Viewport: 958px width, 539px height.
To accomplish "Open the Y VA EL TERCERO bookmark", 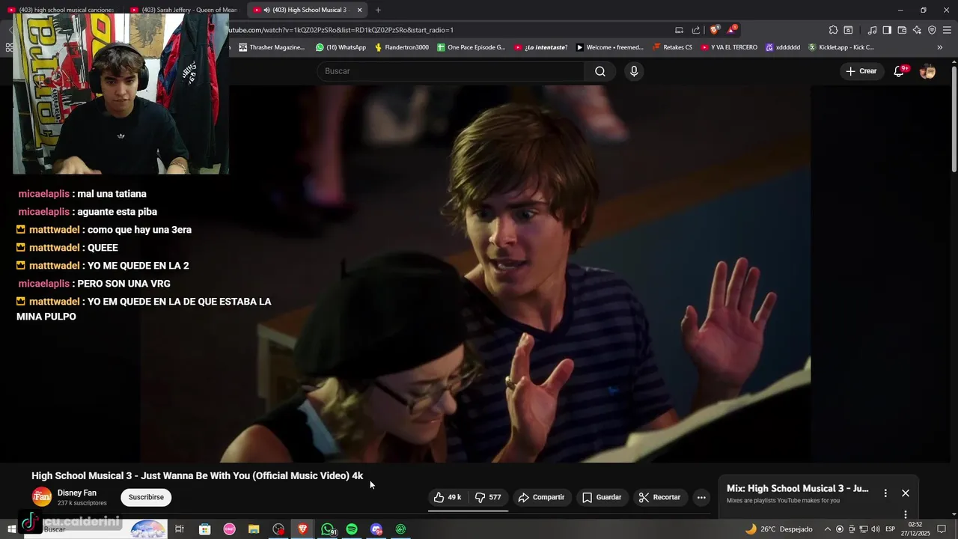I will tap(729, 47).
